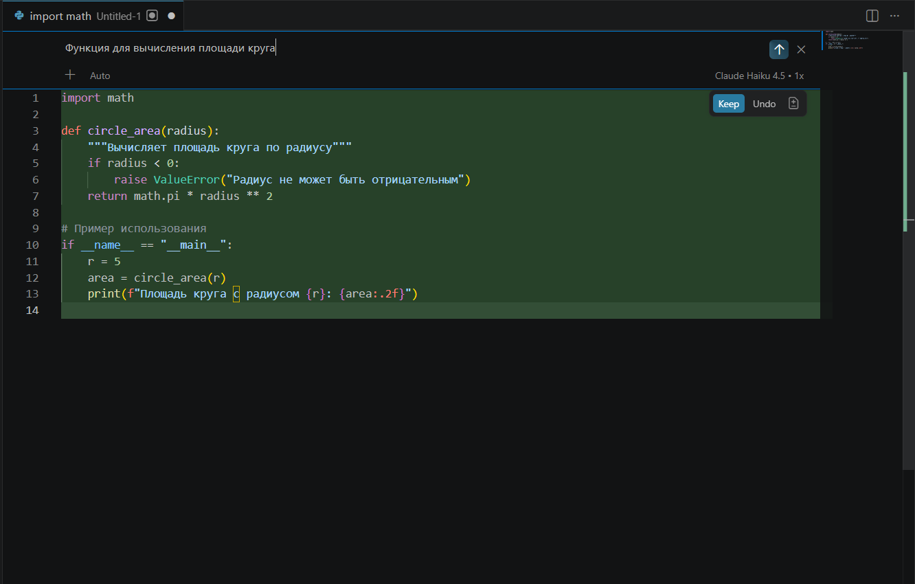The width and height of the screenshot is (915, 584).
Task: Click the 'circle_area' function name in the def line
Action: pyautogui.click(x=124, y=131)
